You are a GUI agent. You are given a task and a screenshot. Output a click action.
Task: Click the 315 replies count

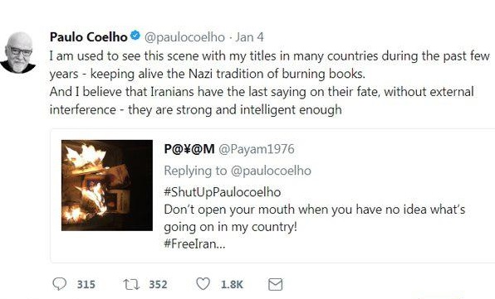pos(86,285)
